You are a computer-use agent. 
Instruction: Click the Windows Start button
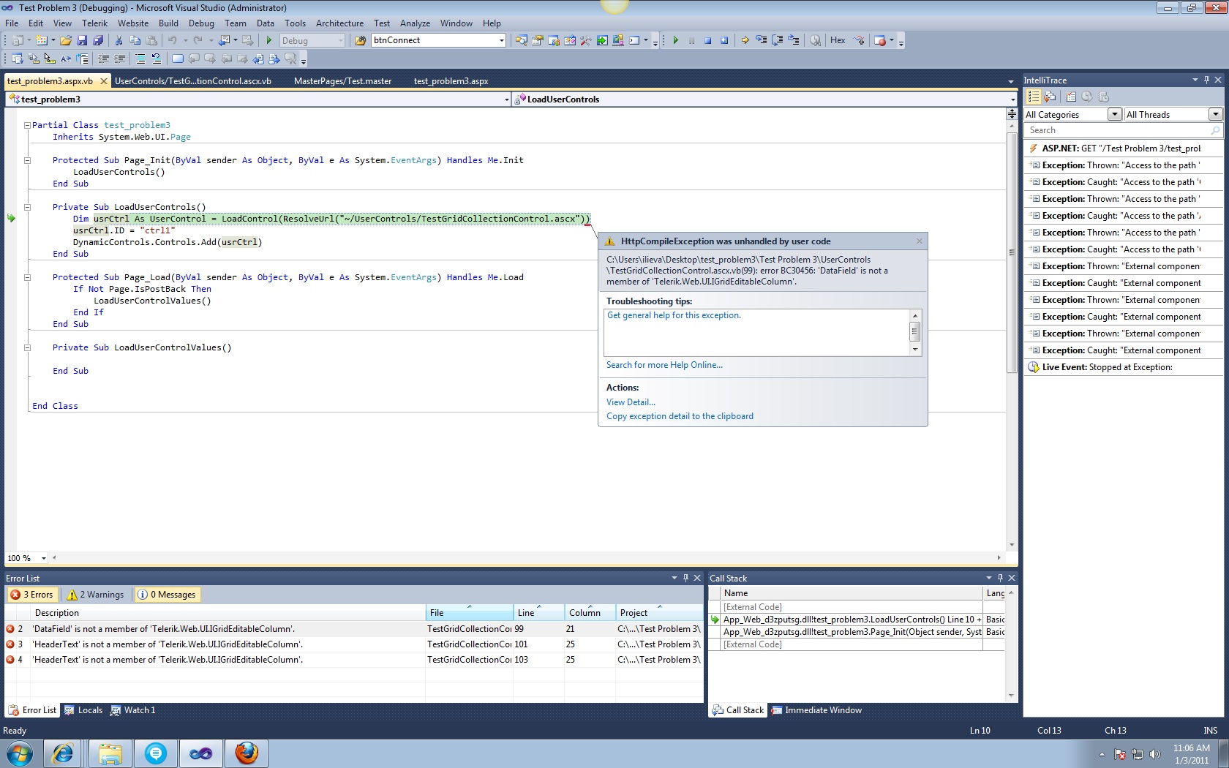coord(20,753)
